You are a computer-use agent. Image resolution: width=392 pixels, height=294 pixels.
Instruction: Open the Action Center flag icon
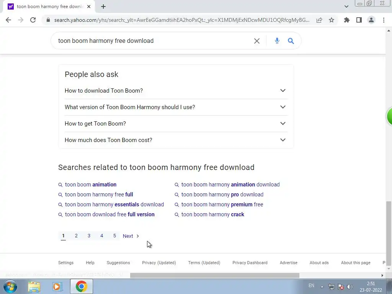(x=341, y=287)
